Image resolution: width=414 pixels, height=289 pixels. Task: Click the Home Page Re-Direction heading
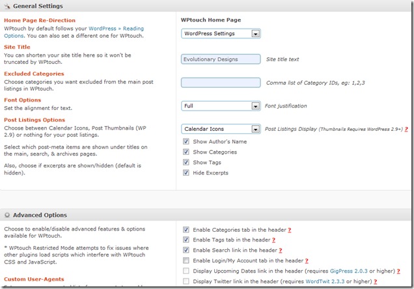[x=40, y=20]
